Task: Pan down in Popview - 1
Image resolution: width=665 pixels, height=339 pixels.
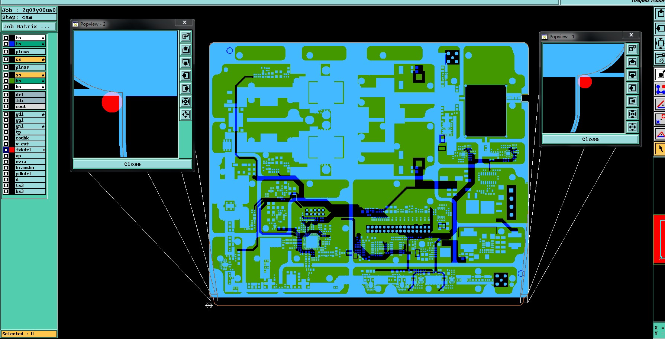Action: (632, 75)
